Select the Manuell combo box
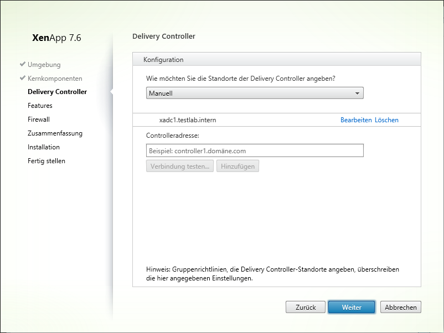The image size is (444, 333). click(255, 93)
